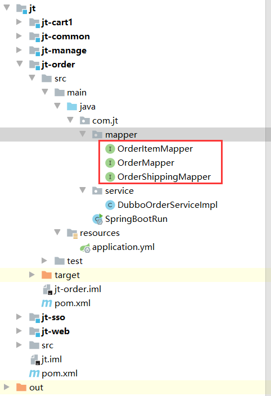Click the service package icon
Screen dimensions: 271x396
[x=97, y=190]
